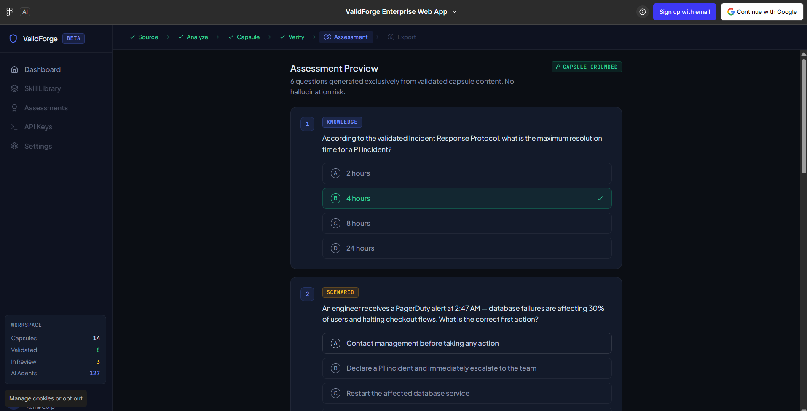Click Sign up with email
The height and width of the screenshot is (411, 807).
click(x=684, y=12)
